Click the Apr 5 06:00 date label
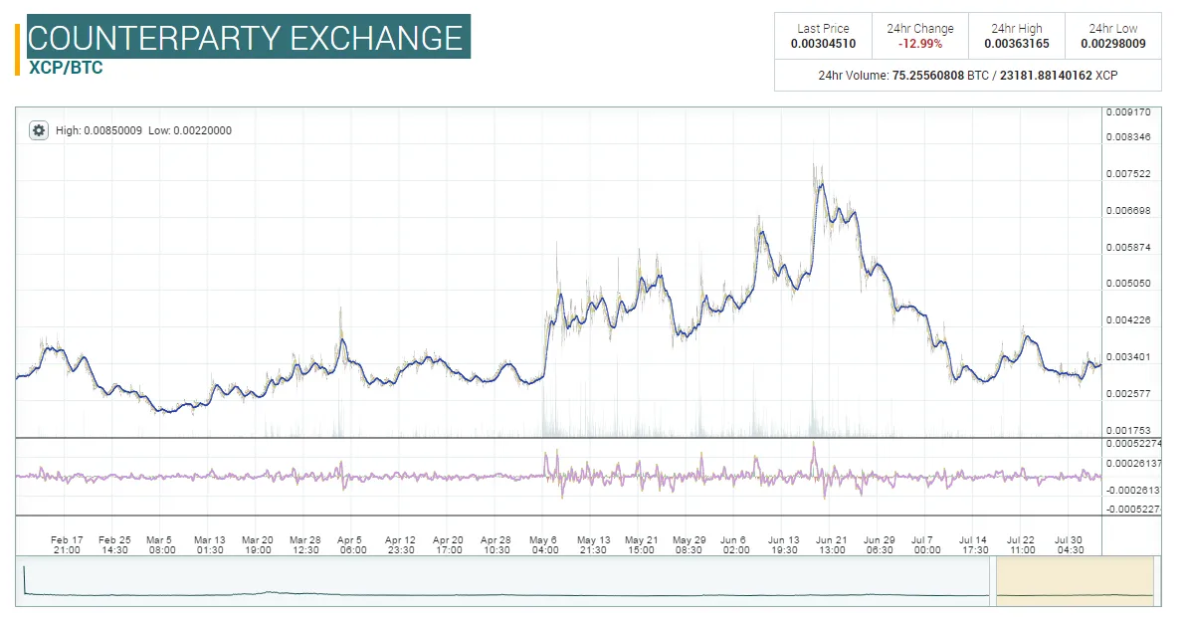Image resolution: width=1187 pixels, height=621 pixels. pyautogui.click(x=352, y=545)
